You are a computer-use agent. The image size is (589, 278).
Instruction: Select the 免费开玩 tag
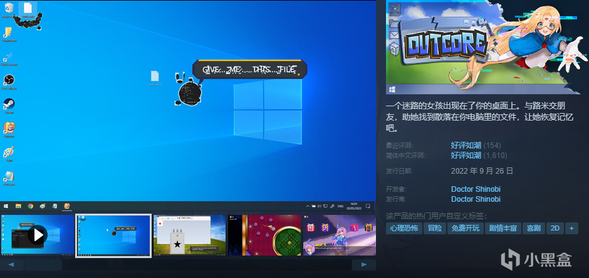click(x=466, y=228)
